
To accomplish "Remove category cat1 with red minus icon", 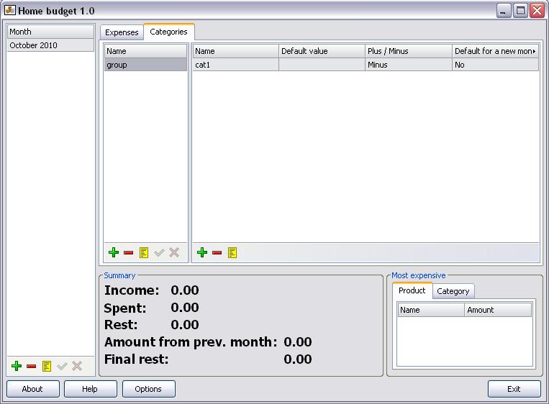I will coord(217,252).
